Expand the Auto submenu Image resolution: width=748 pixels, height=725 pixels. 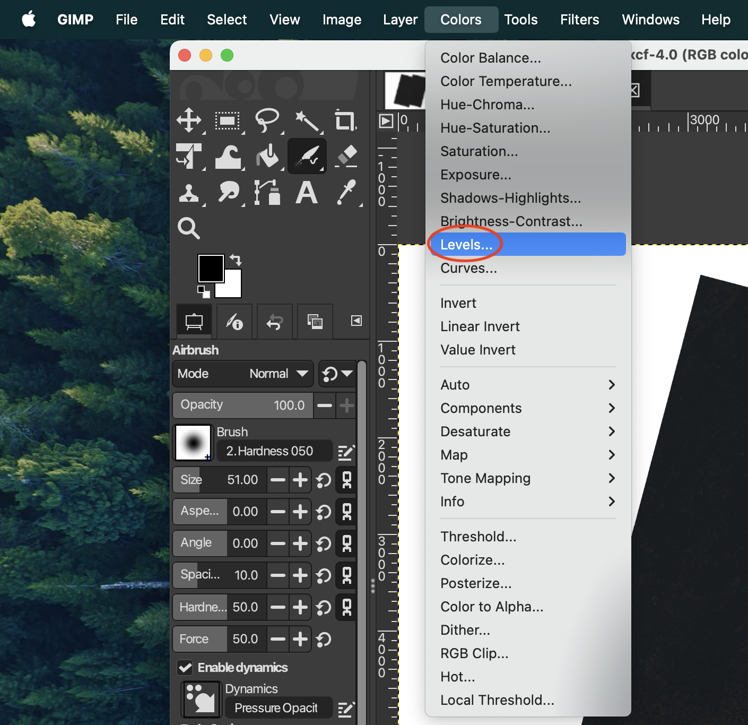[x=528, y=385]
